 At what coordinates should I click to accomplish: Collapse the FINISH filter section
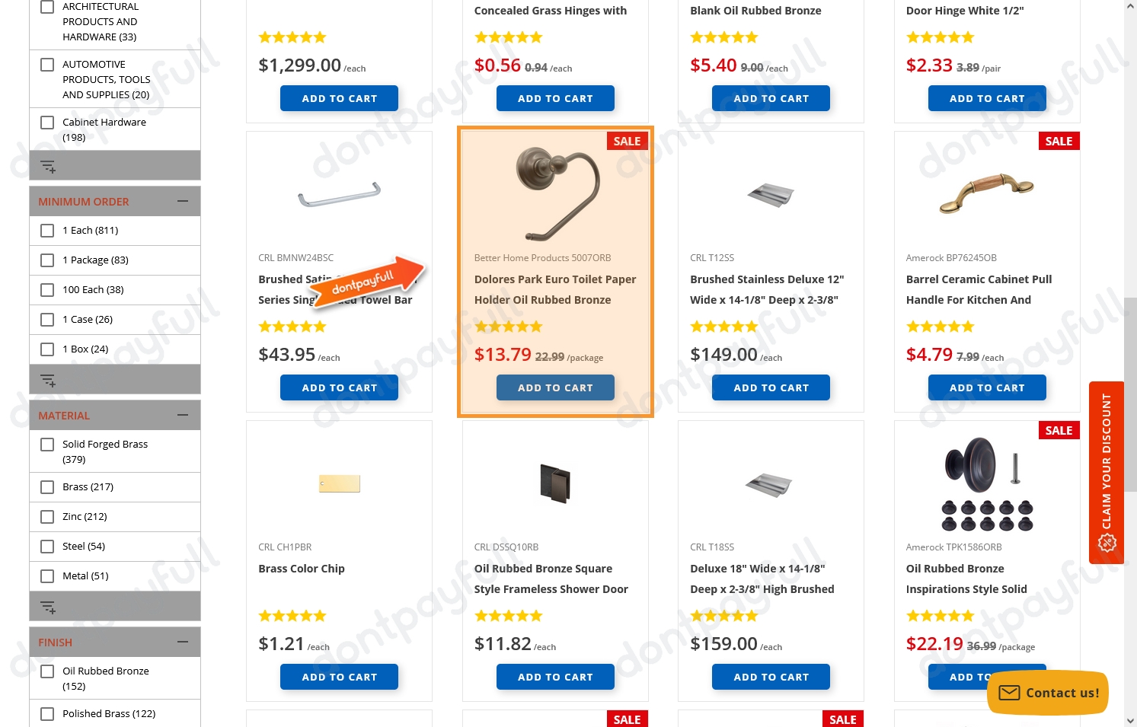(x=182, y=642)
